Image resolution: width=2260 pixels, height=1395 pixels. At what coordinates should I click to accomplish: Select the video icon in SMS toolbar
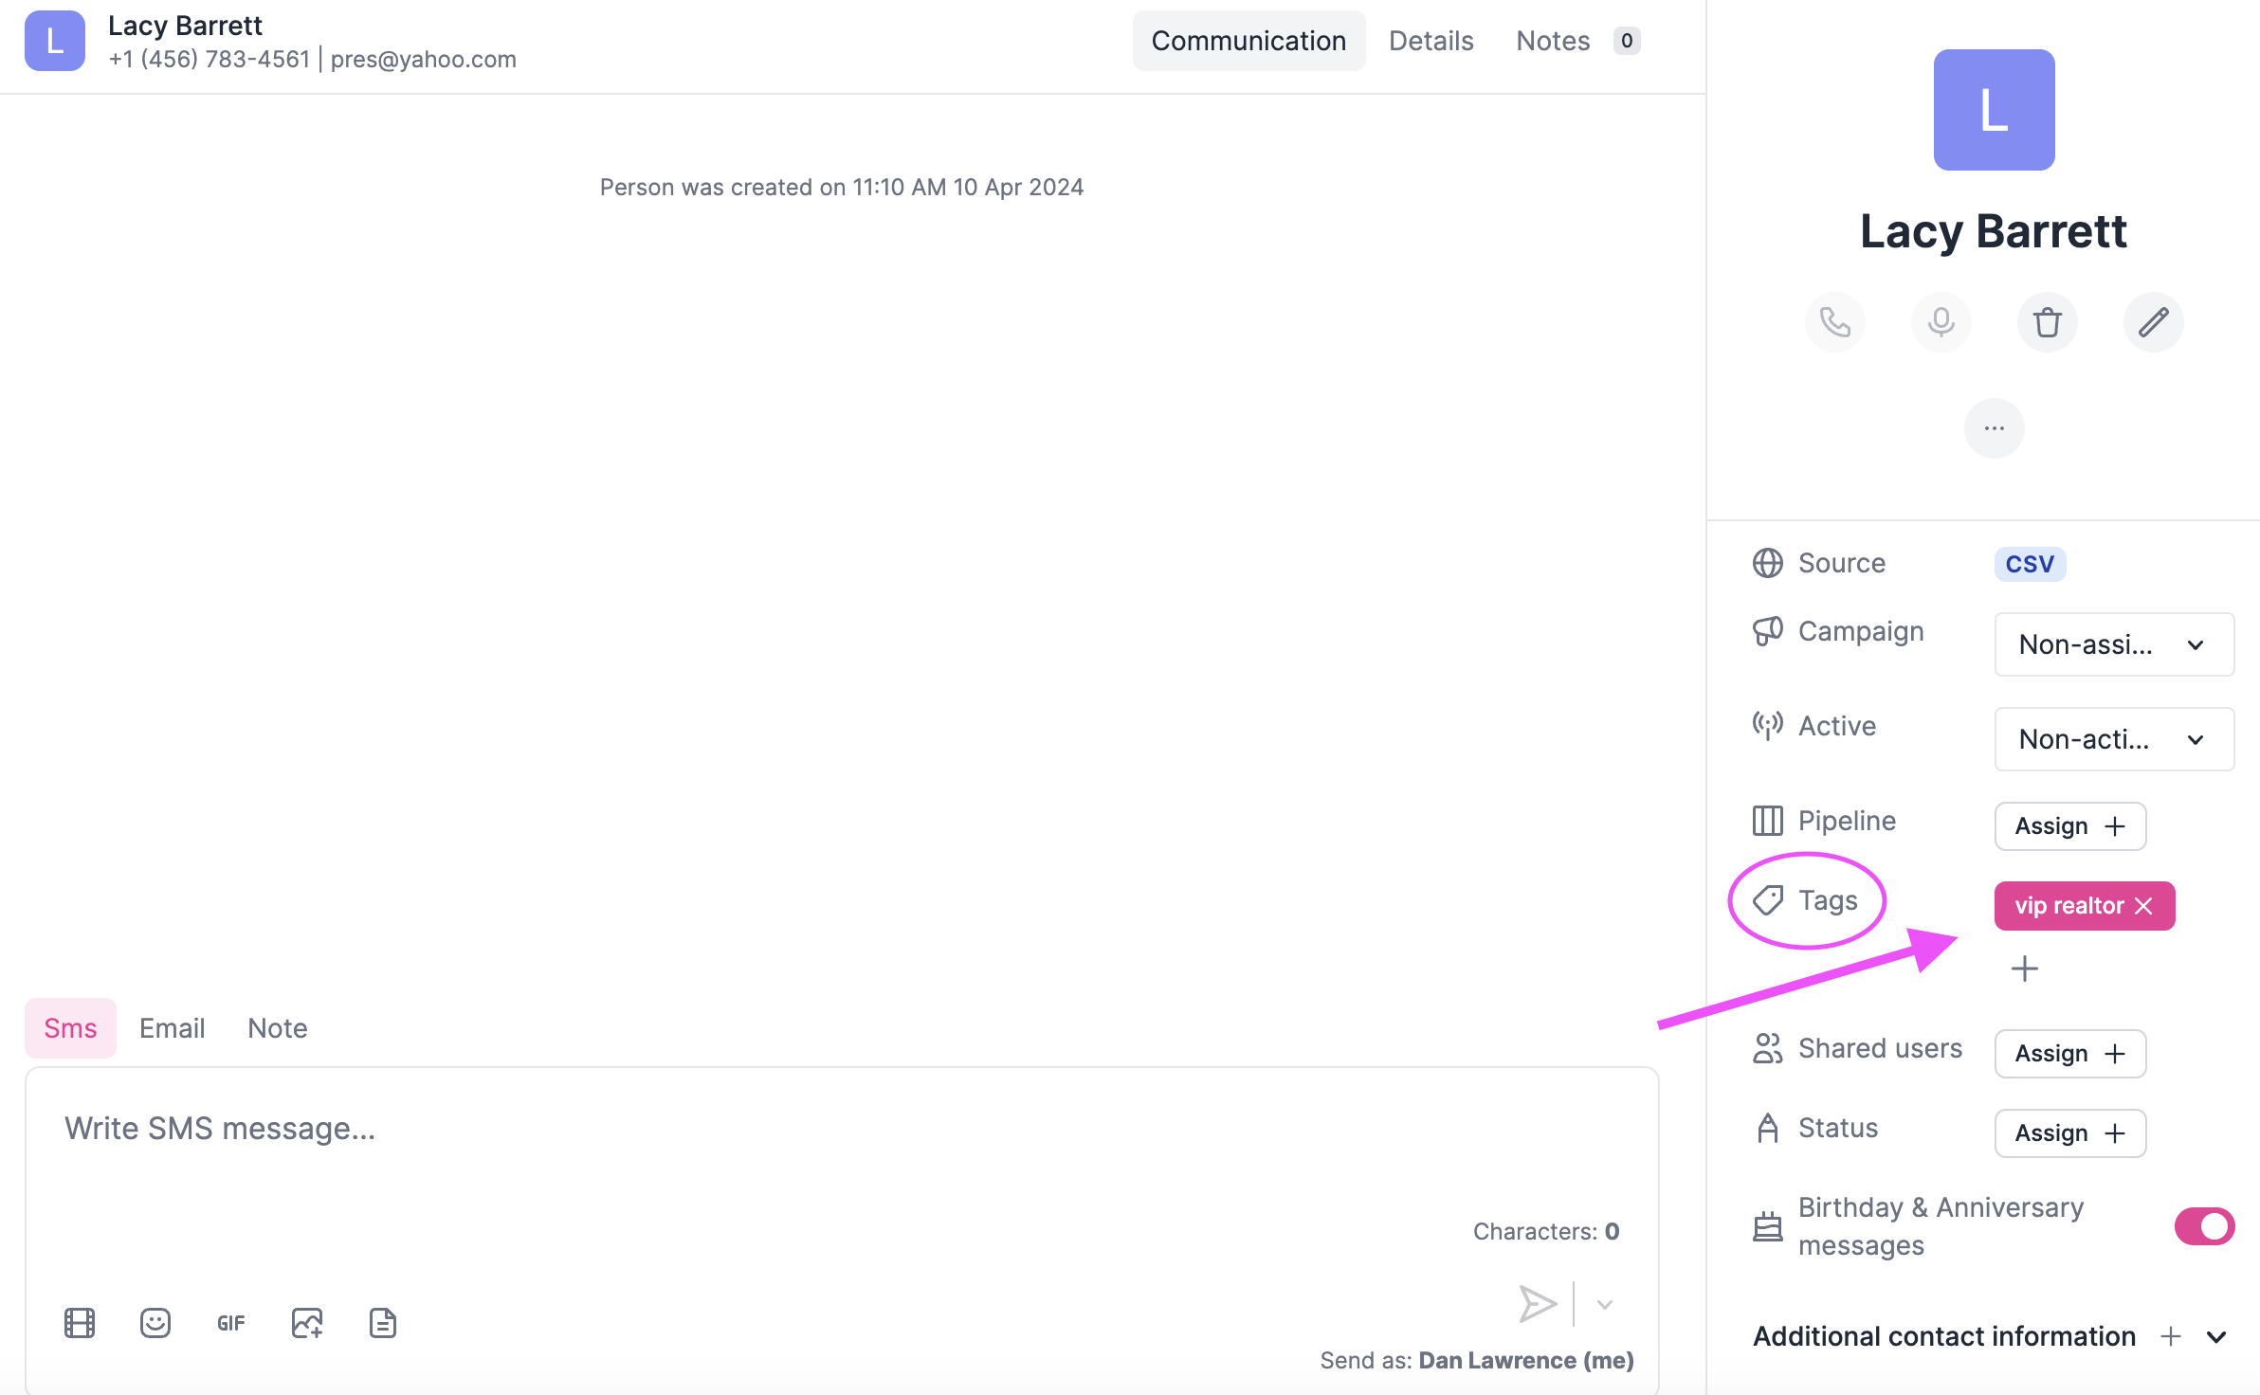pyautogui.click(x=80, y=1323)
